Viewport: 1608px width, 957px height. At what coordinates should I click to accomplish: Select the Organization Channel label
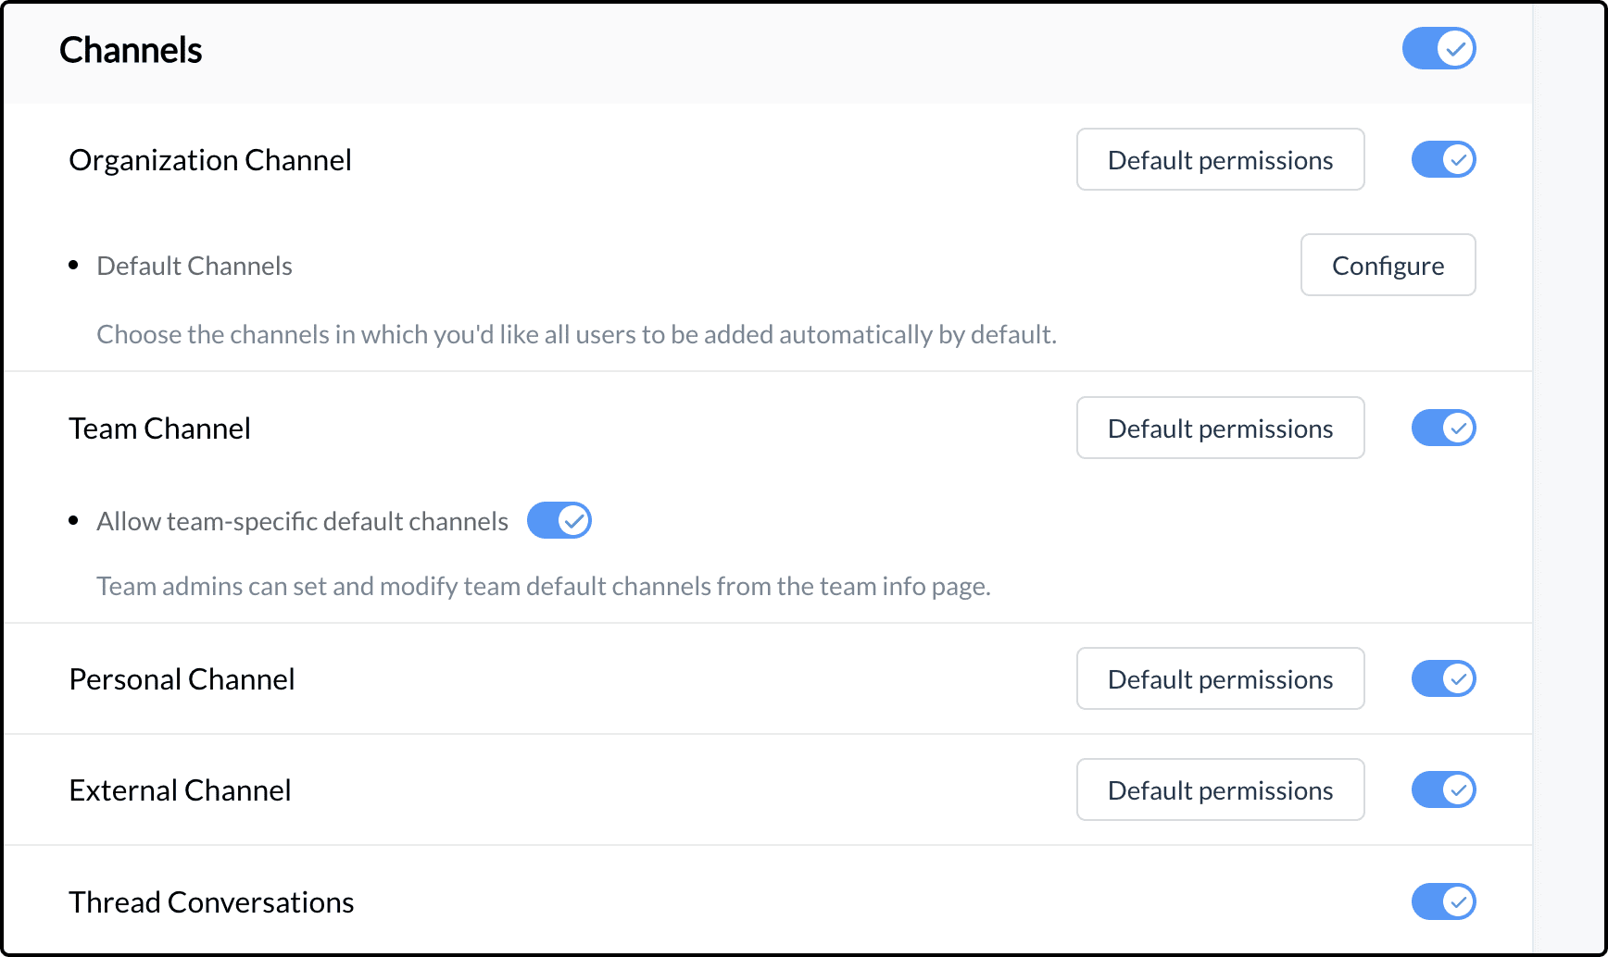pyautogui.click(x=210, y=160)
